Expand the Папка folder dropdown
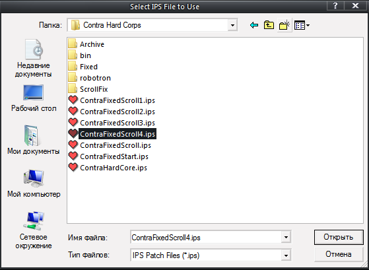 pyautogui.click(x=232, y=25)
